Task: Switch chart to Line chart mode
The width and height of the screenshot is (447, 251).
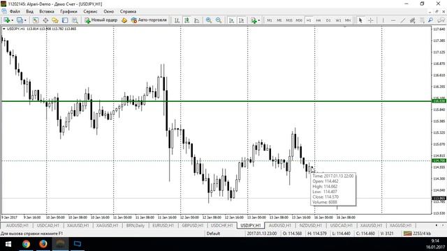Action: pos(197,20)
